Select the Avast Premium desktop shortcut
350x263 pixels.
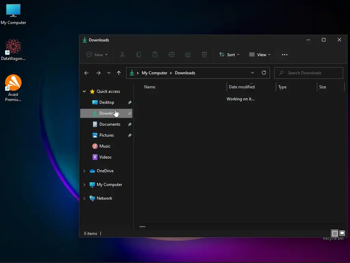click(13, 88)
